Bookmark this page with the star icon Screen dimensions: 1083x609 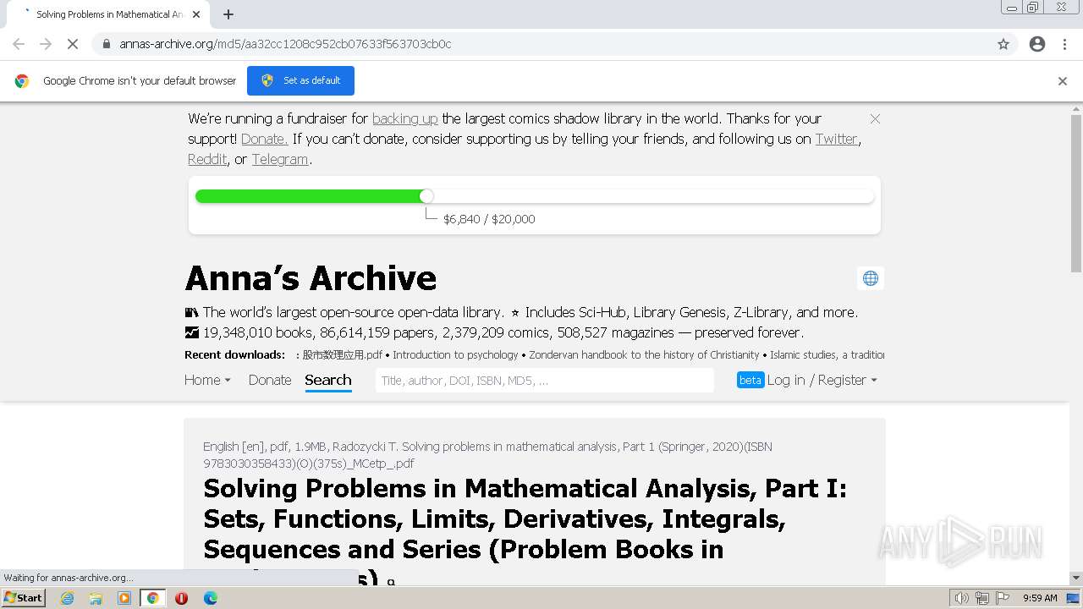tap(1003, 44)
